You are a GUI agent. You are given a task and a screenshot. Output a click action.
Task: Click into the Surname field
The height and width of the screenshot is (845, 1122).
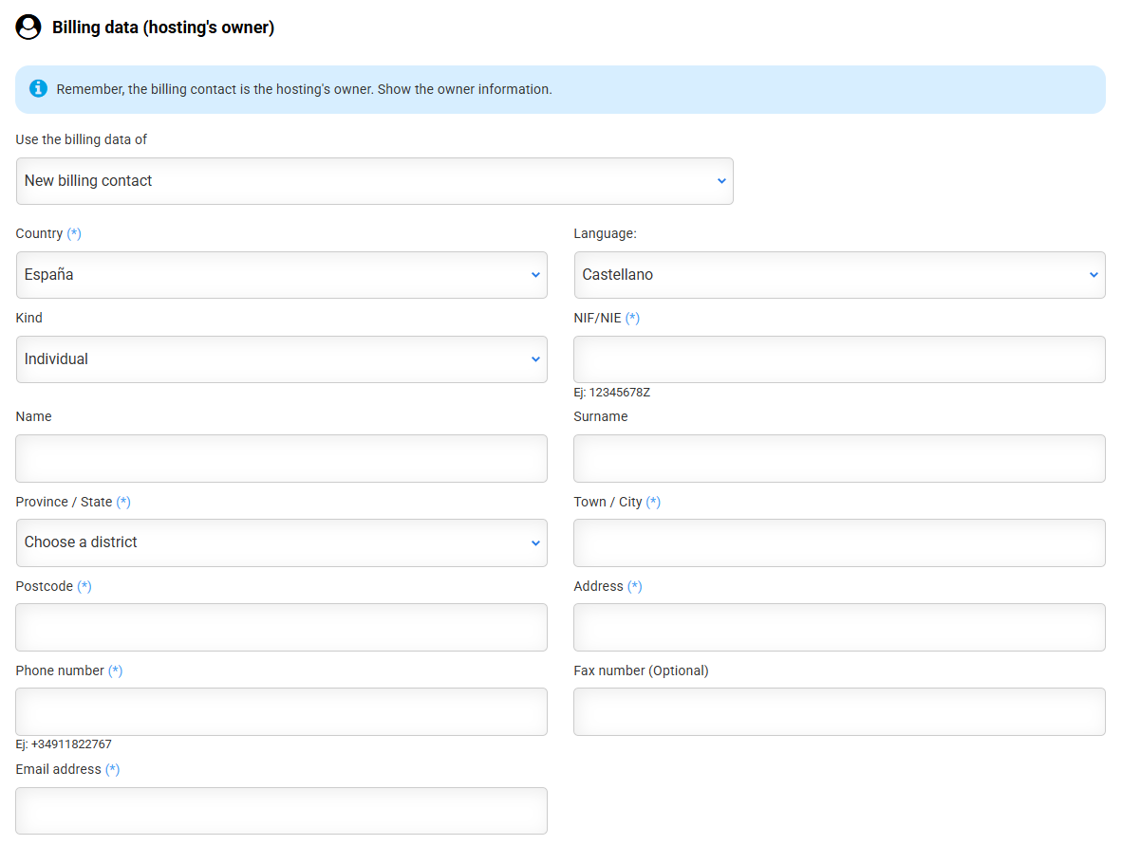click(839, 458)
